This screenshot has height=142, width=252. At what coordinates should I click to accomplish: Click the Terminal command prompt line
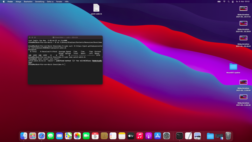pos(47,65)
